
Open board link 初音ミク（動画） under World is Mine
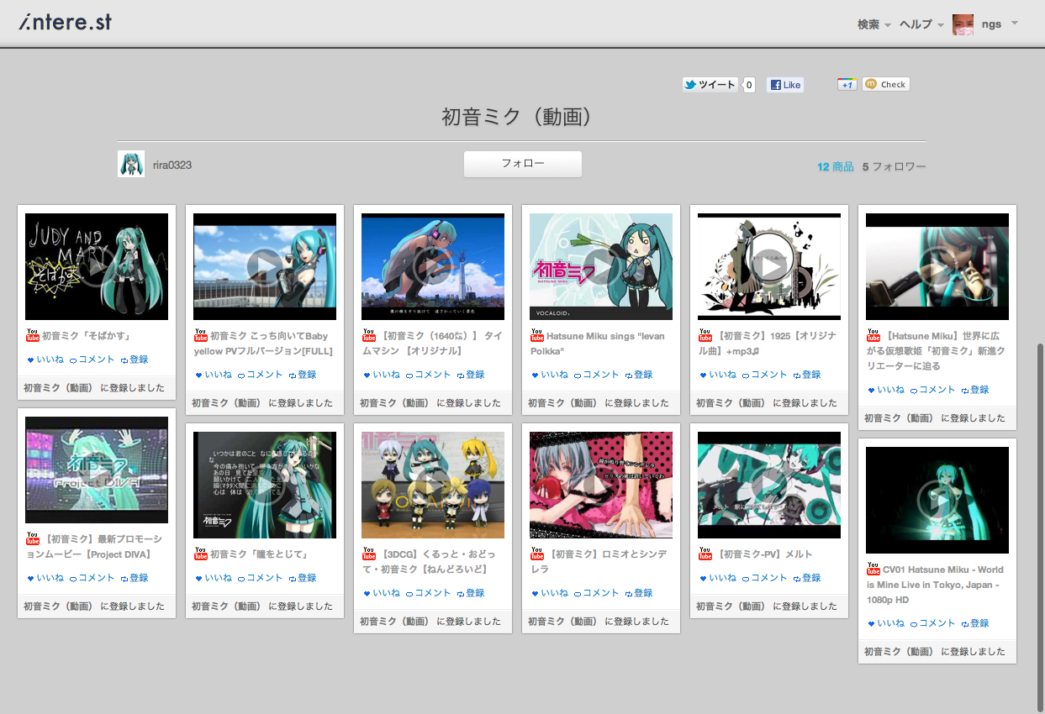[899, 652]
